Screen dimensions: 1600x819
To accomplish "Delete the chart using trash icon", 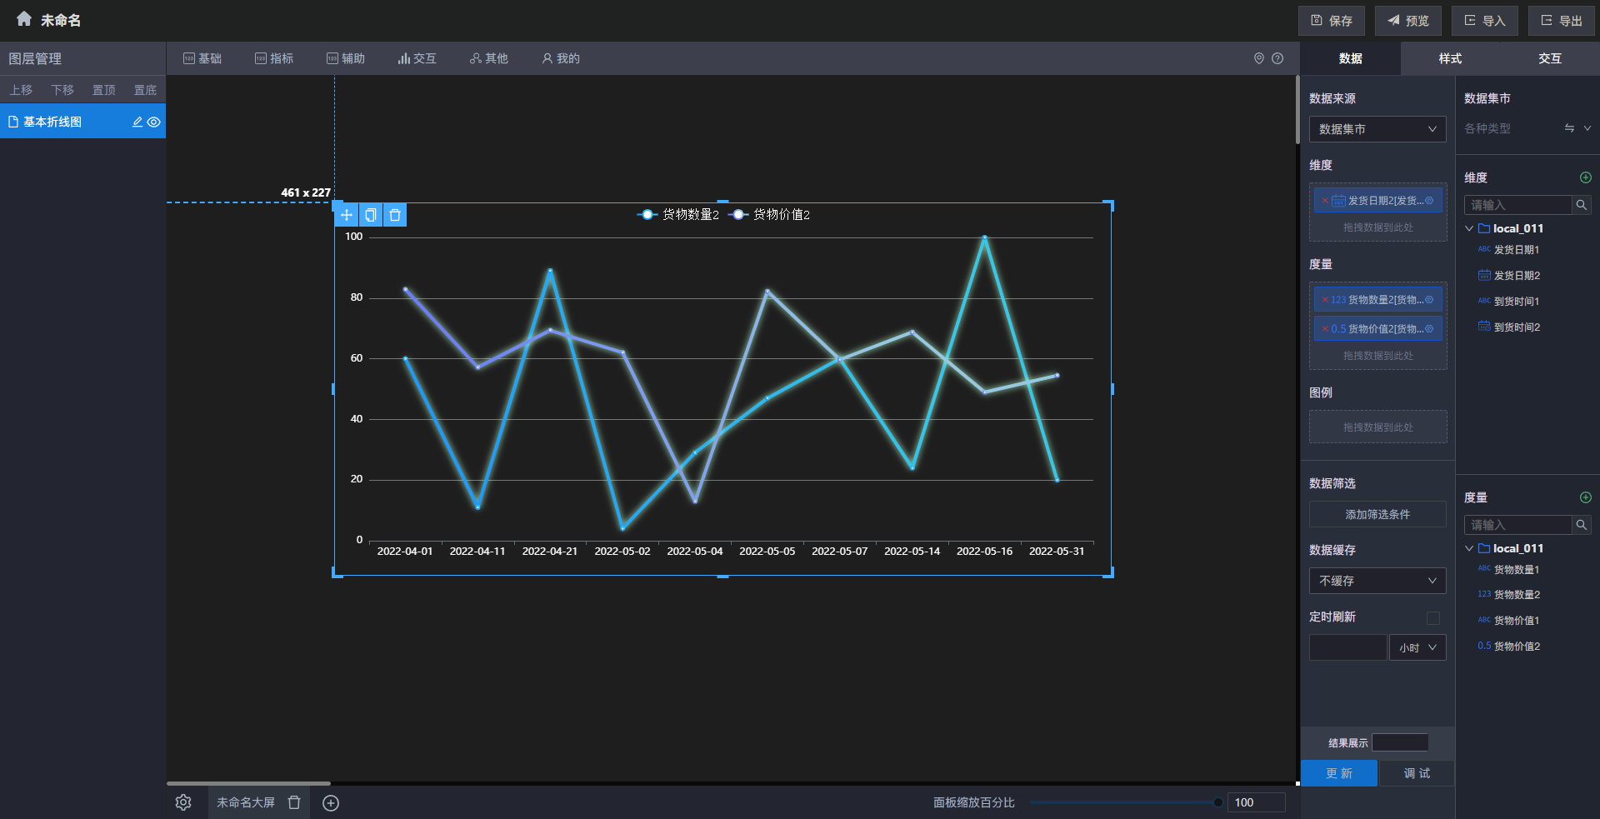I will point(395,215).
